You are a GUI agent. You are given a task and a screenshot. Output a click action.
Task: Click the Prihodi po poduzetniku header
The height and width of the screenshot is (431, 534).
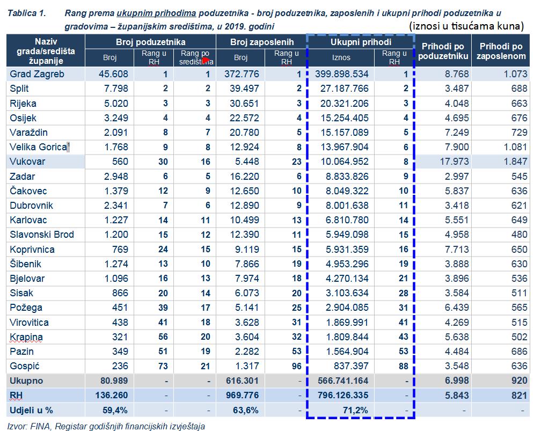pyautogui.click(x=443, y=51)
